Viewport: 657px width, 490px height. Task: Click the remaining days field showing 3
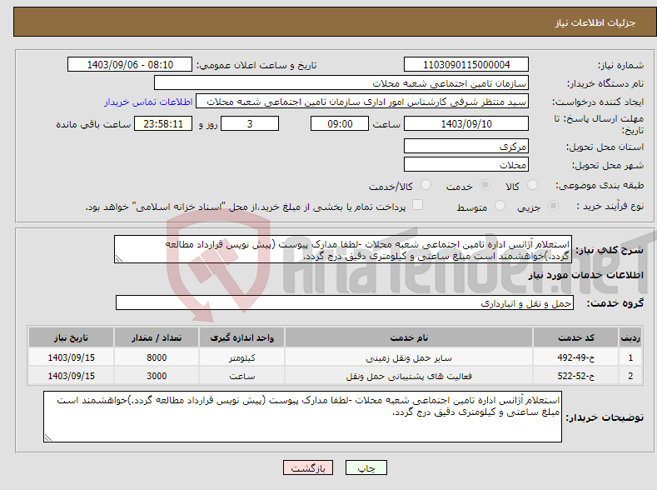click(x=250, y=123)
